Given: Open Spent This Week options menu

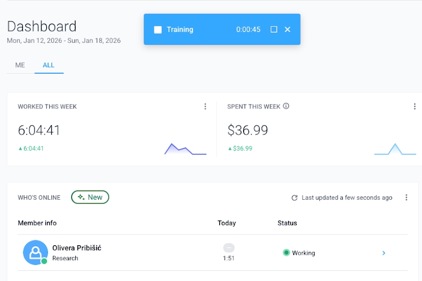Looking at the screenshot, I should coord(415,106).
